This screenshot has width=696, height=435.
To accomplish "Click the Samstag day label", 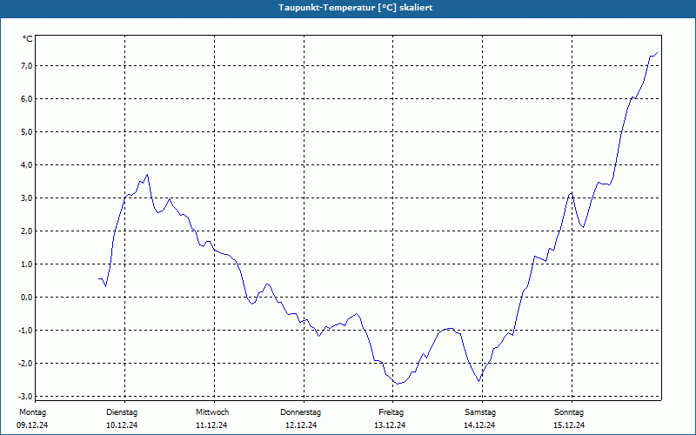I will [480, 412].
